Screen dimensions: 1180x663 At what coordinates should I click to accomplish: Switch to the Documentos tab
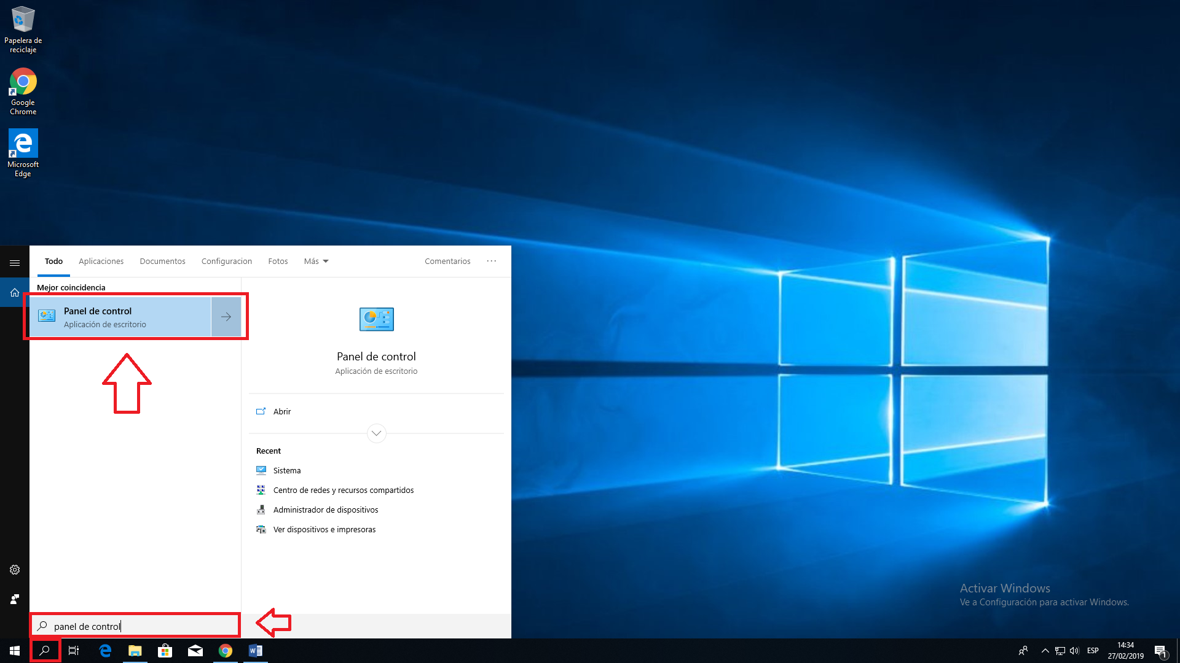pos(162,262)
